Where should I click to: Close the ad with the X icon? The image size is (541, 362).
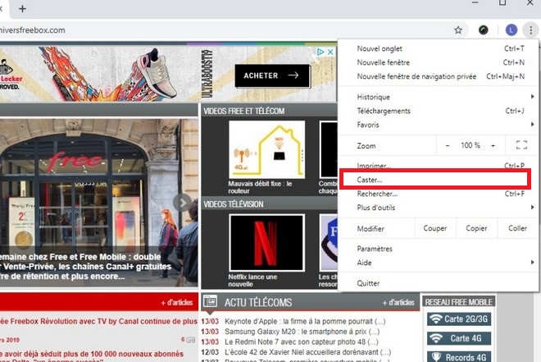pos(330,52)
